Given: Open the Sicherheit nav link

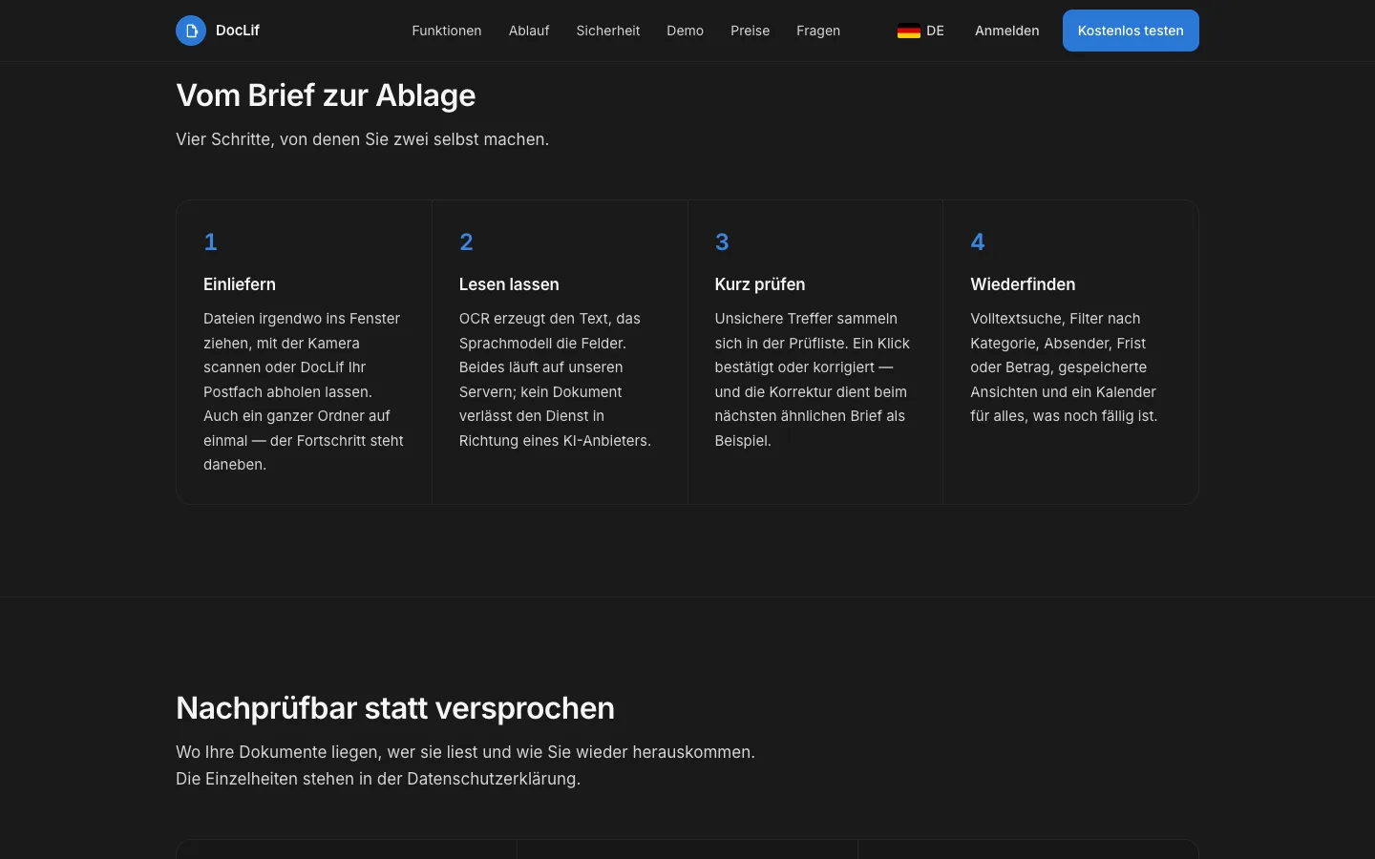Looking at the screenshot, I should (x=608, y=31).
